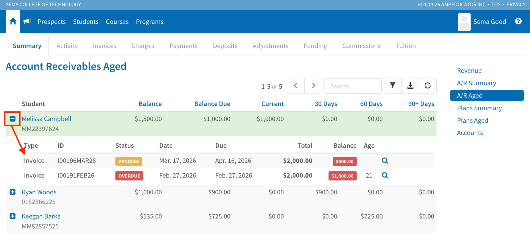The width and height of the screenshot is (530, 233).
Task: Open Keegan Barks' student record
Action: [x=41, y=216]
